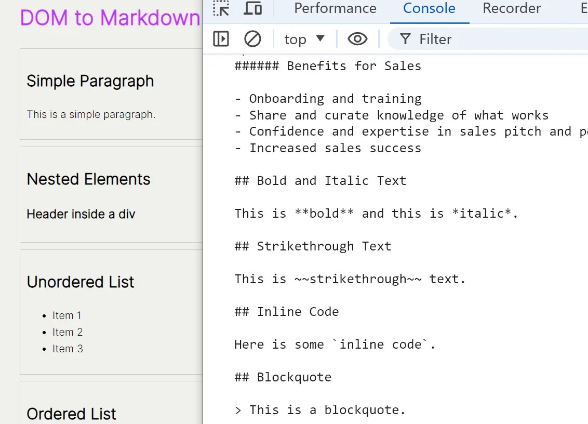Click the 'Unordered List' heading
This screenshot has width=588, height=424.
80,282
